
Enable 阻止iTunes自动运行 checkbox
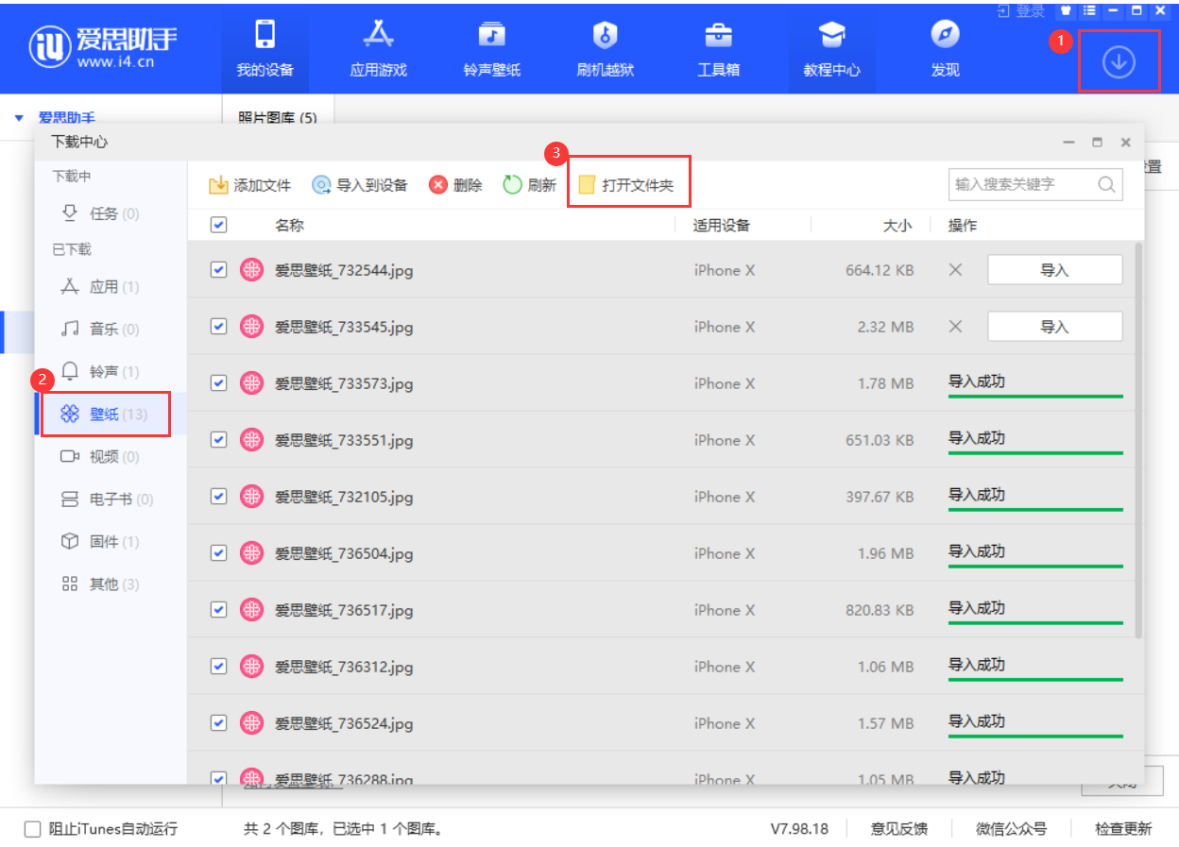[33, 829]
